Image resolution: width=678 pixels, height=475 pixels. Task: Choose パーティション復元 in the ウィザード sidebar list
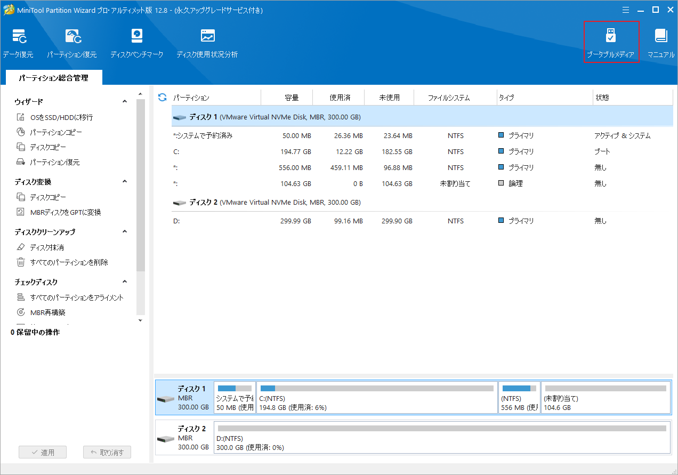[49, 162]
